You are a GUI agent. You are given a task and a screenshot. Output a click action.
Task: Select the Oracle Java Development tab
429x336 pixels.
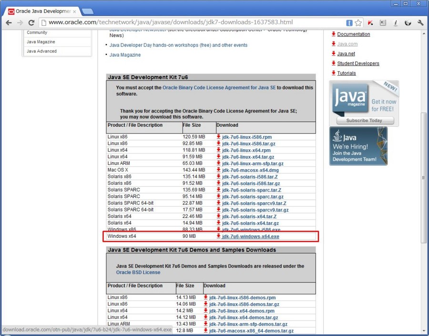[x=41, y=11]
